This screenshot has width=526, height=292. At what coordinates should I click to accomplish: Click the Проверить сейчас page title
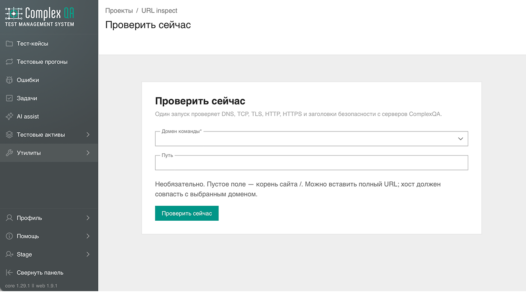coord(148,25)
